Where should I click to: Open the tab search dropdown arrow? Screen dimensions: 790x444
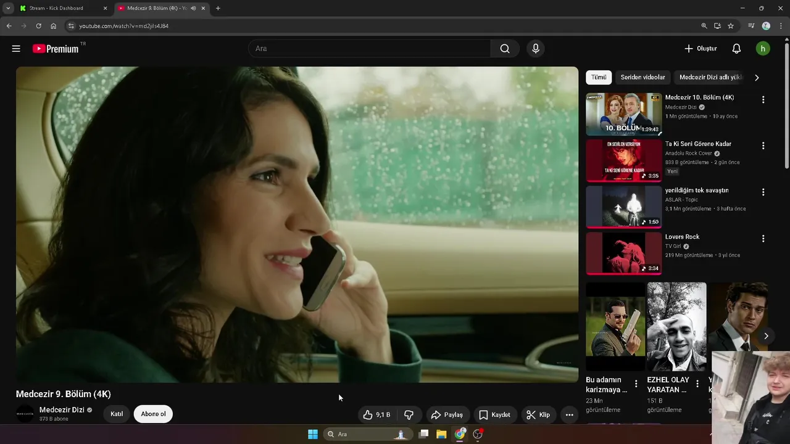pos(8,8)
